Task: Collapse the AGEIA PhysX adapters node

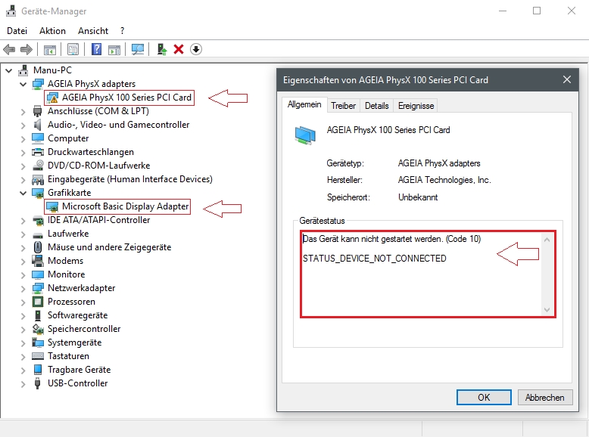Action: tap(23, 84)
